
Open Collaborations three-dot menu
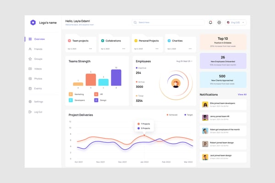coord(124,48)
